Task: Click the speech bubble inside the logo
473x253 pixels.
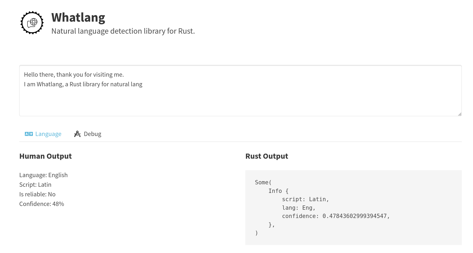Action: (30, 25)
